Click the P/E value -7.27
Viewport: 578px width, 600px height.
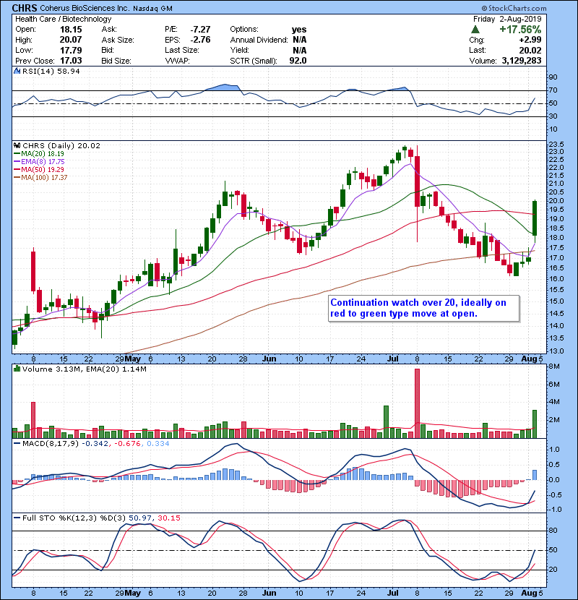tap(200, 30)
